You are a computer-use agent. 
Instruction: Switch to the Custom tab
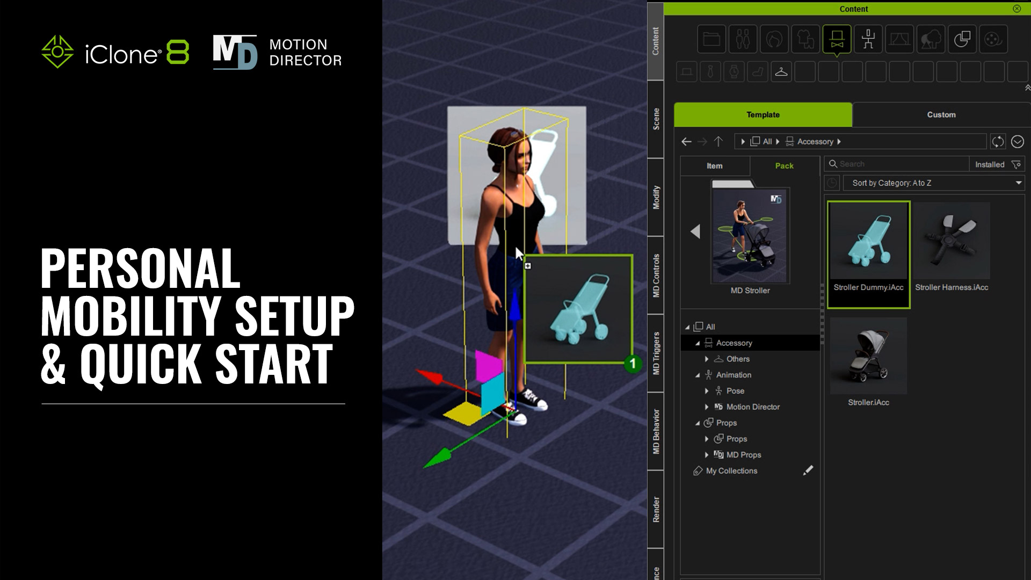941,114
